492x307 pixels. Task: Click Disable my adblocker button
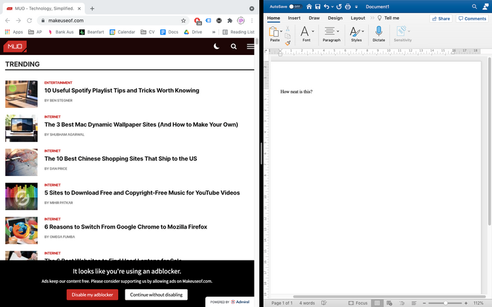[x=92, y=295]
